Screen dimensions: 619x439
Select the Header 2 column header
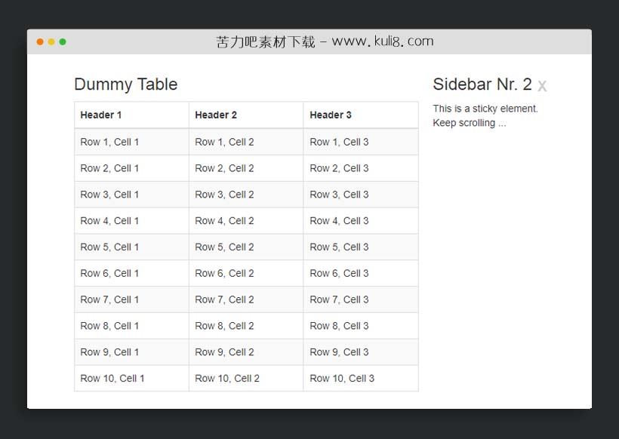tap(216, 115)
